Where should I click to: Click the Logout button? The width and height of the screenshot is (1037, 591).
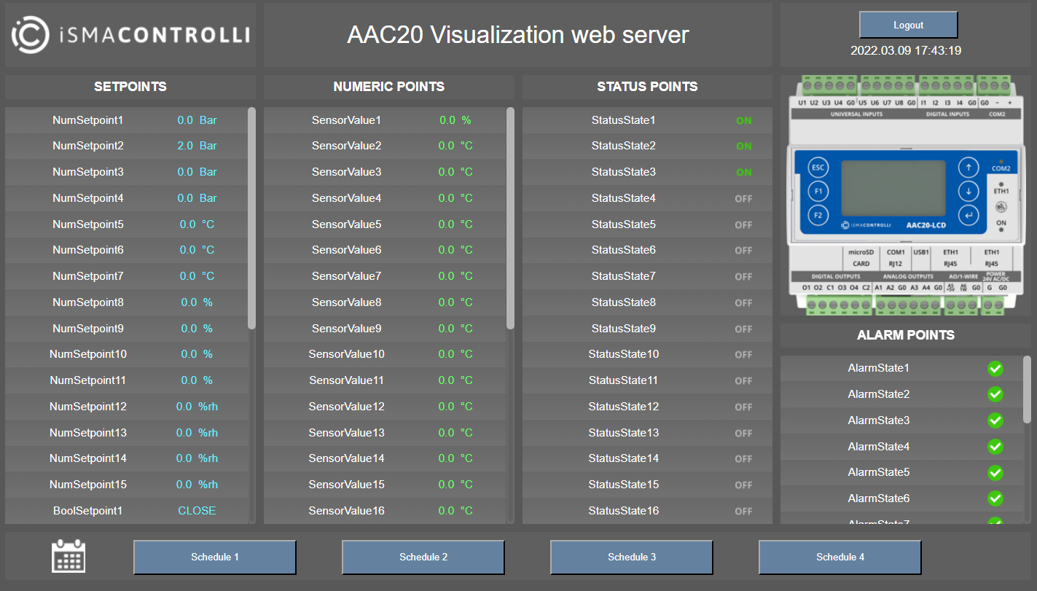pyautogui.click(x=908, y=26)
